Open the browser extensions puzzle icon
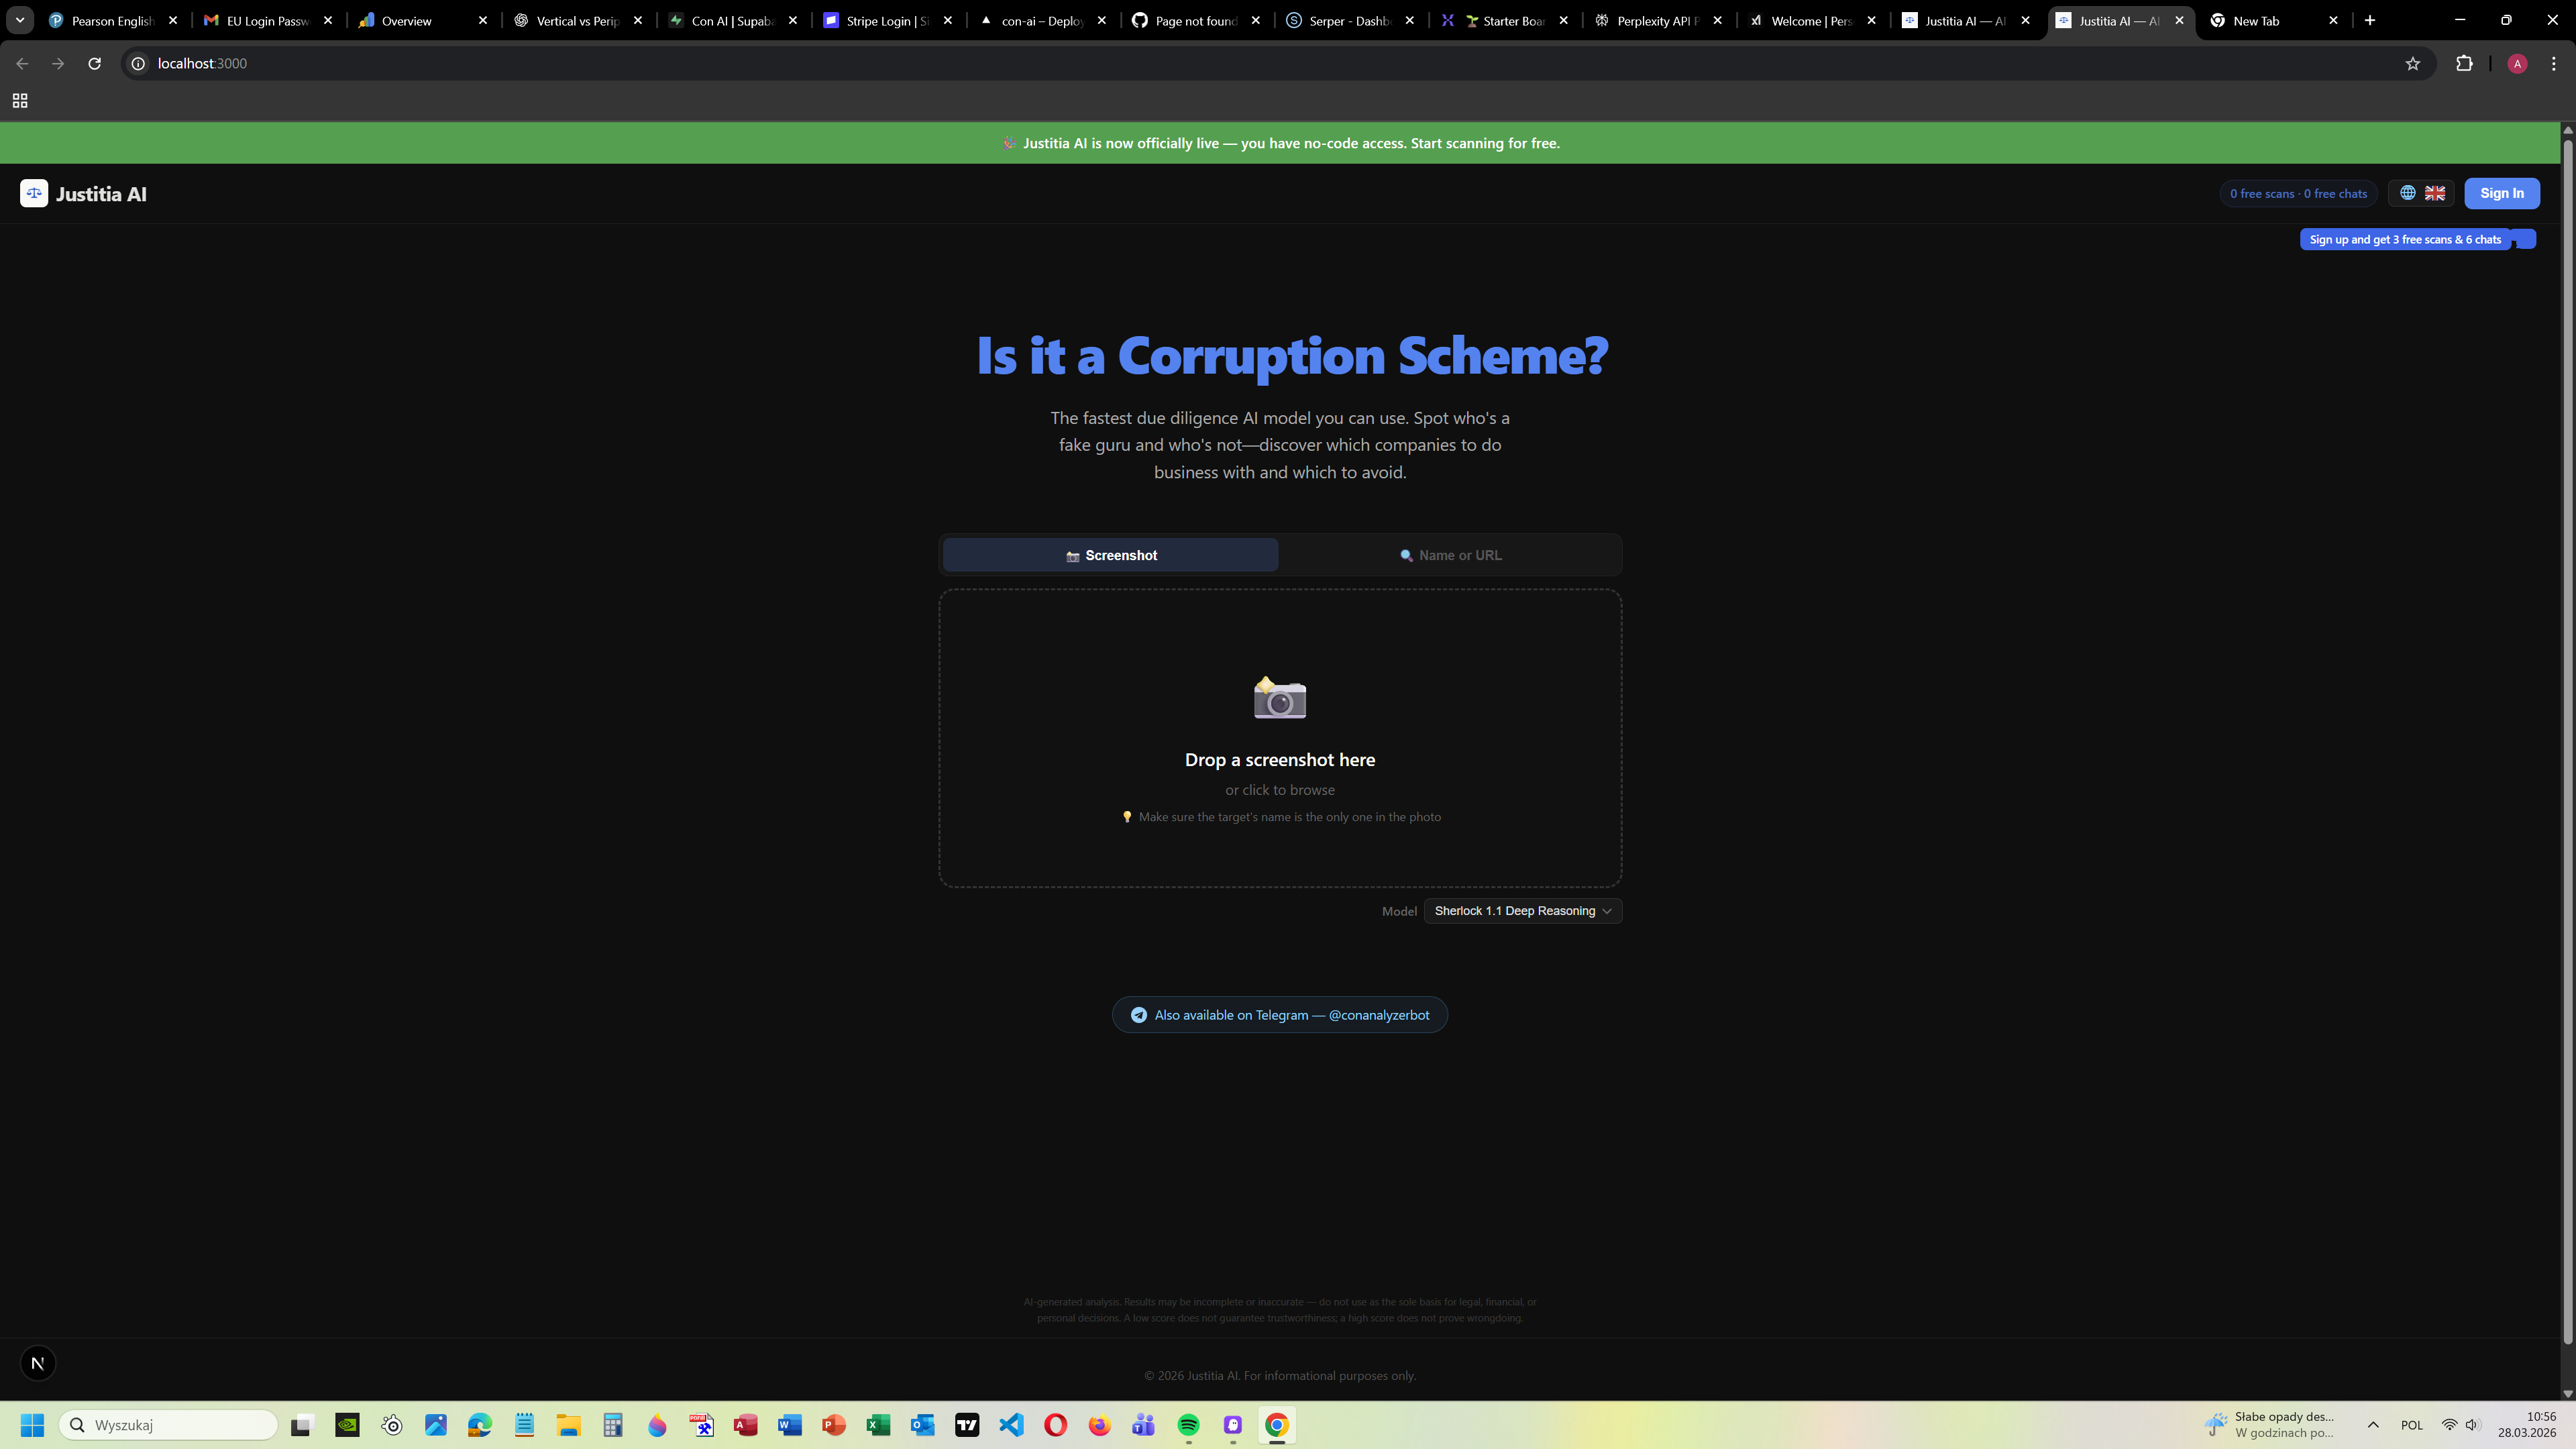 pyautogui.click(x=2464, y=64)
